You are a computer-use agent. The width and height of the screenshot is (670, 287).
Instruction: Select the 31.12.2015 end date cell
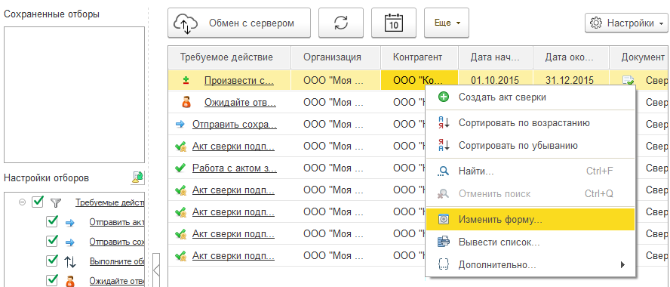[572, 80]
